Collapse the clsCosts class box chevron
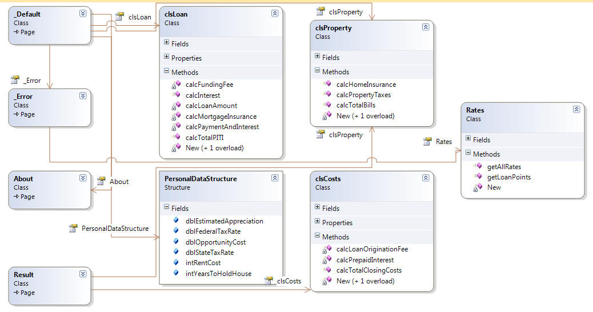The image size is (593, 312). point(426,178)
